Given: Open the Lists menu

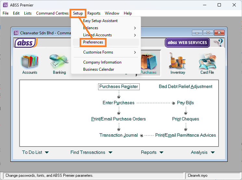Looking at the screenshot, I should [28, 13].
